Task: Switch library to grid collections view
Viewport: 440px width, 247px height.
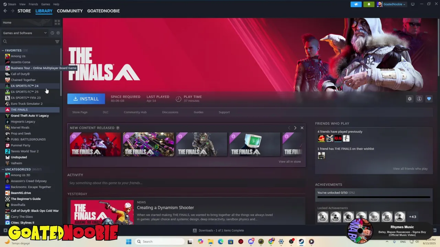Action: 57,22
